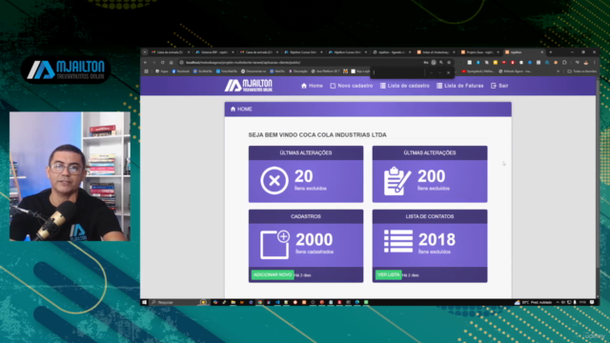
Task: Open the Windows Start menu
Action: click(145, 302)
